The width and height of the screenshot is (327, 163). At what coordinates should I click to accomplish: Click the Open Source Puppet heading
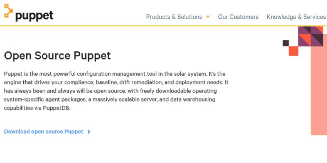[57, 56]
